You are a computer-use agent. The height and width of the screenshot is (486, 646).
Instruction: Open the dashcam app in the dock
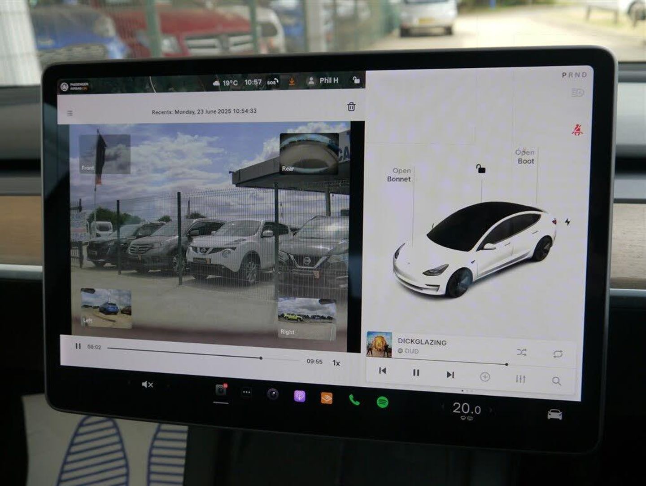click(x=221, y=390)
